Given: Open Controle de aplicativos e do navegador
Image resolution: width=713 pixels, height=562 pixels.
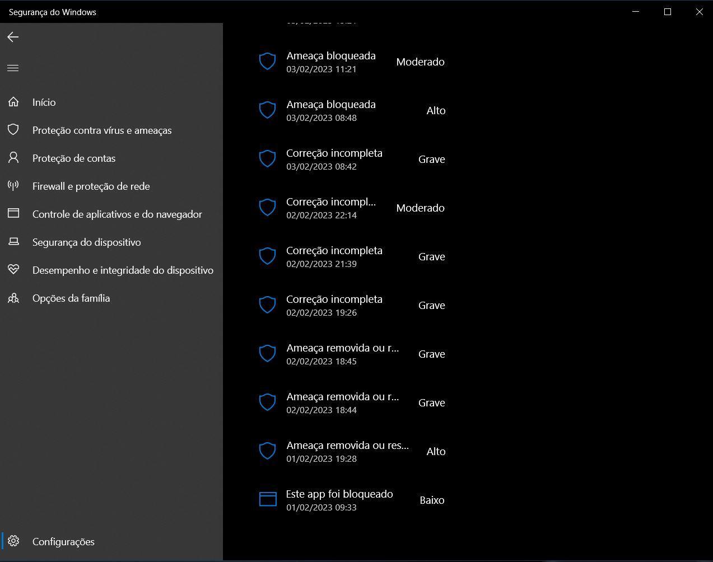Looking at the screenshot, I should (x=111, y=214).
